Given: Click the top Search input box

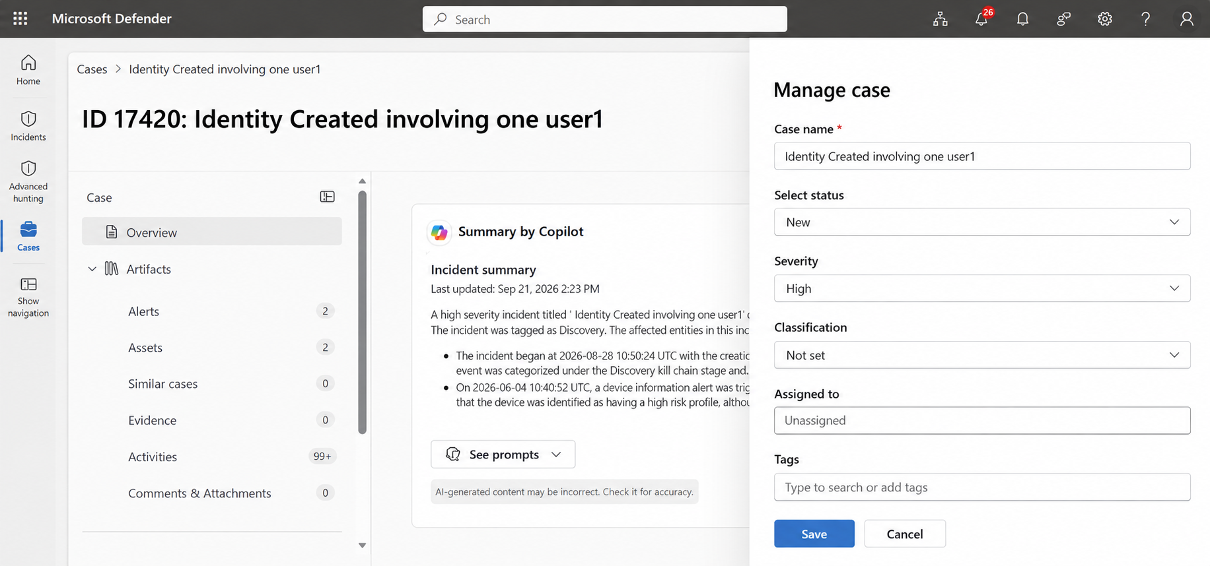Looking at the screenshot, I should click(605, 19).
